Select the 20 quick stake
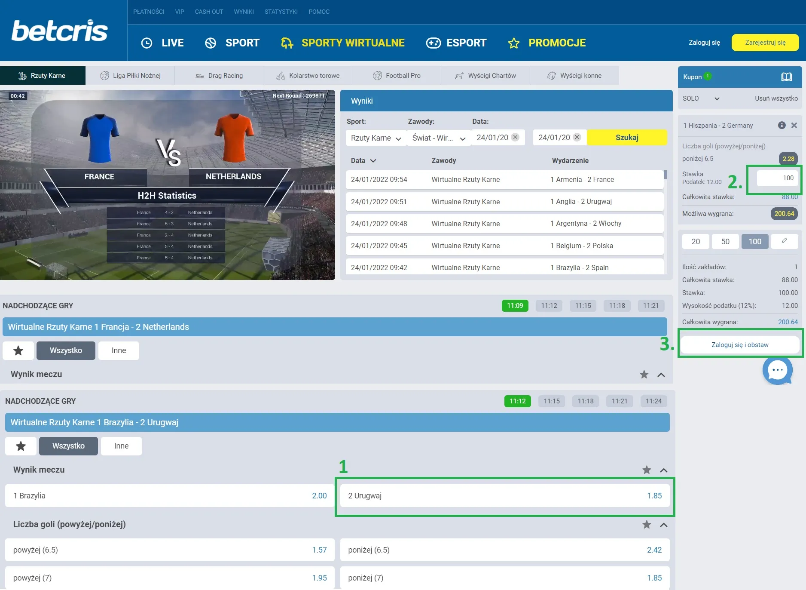This screenshot has width=806, height=590. click(x=696, y=241)
